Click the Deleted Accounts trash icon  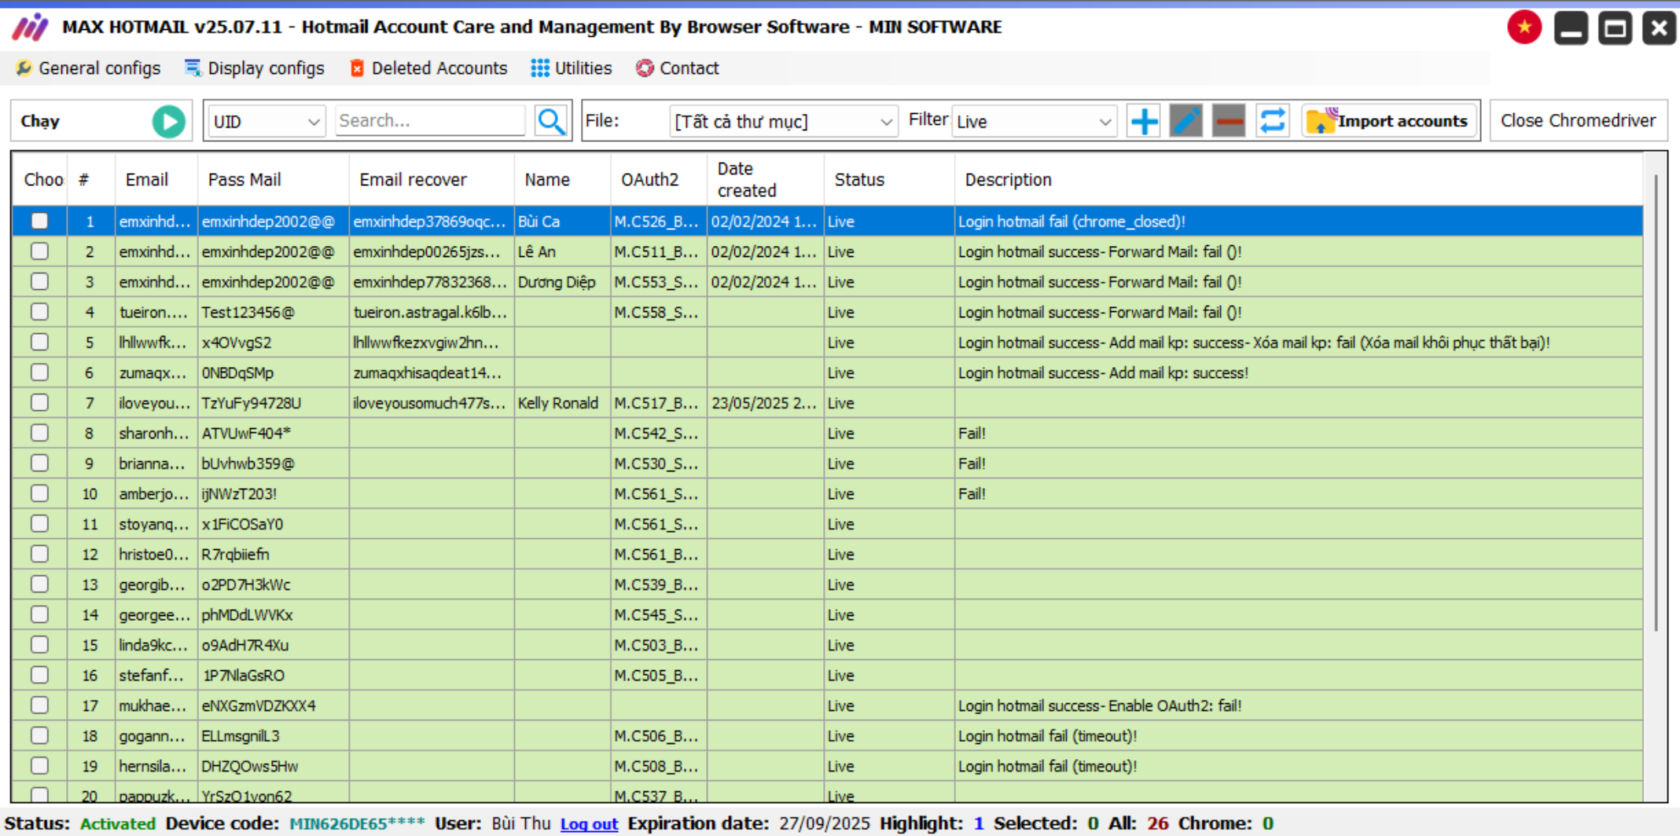click(x=357, y=68)
